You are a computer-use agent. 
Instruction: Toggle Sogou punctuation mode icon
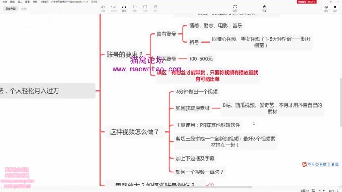[x=313, y=165]
